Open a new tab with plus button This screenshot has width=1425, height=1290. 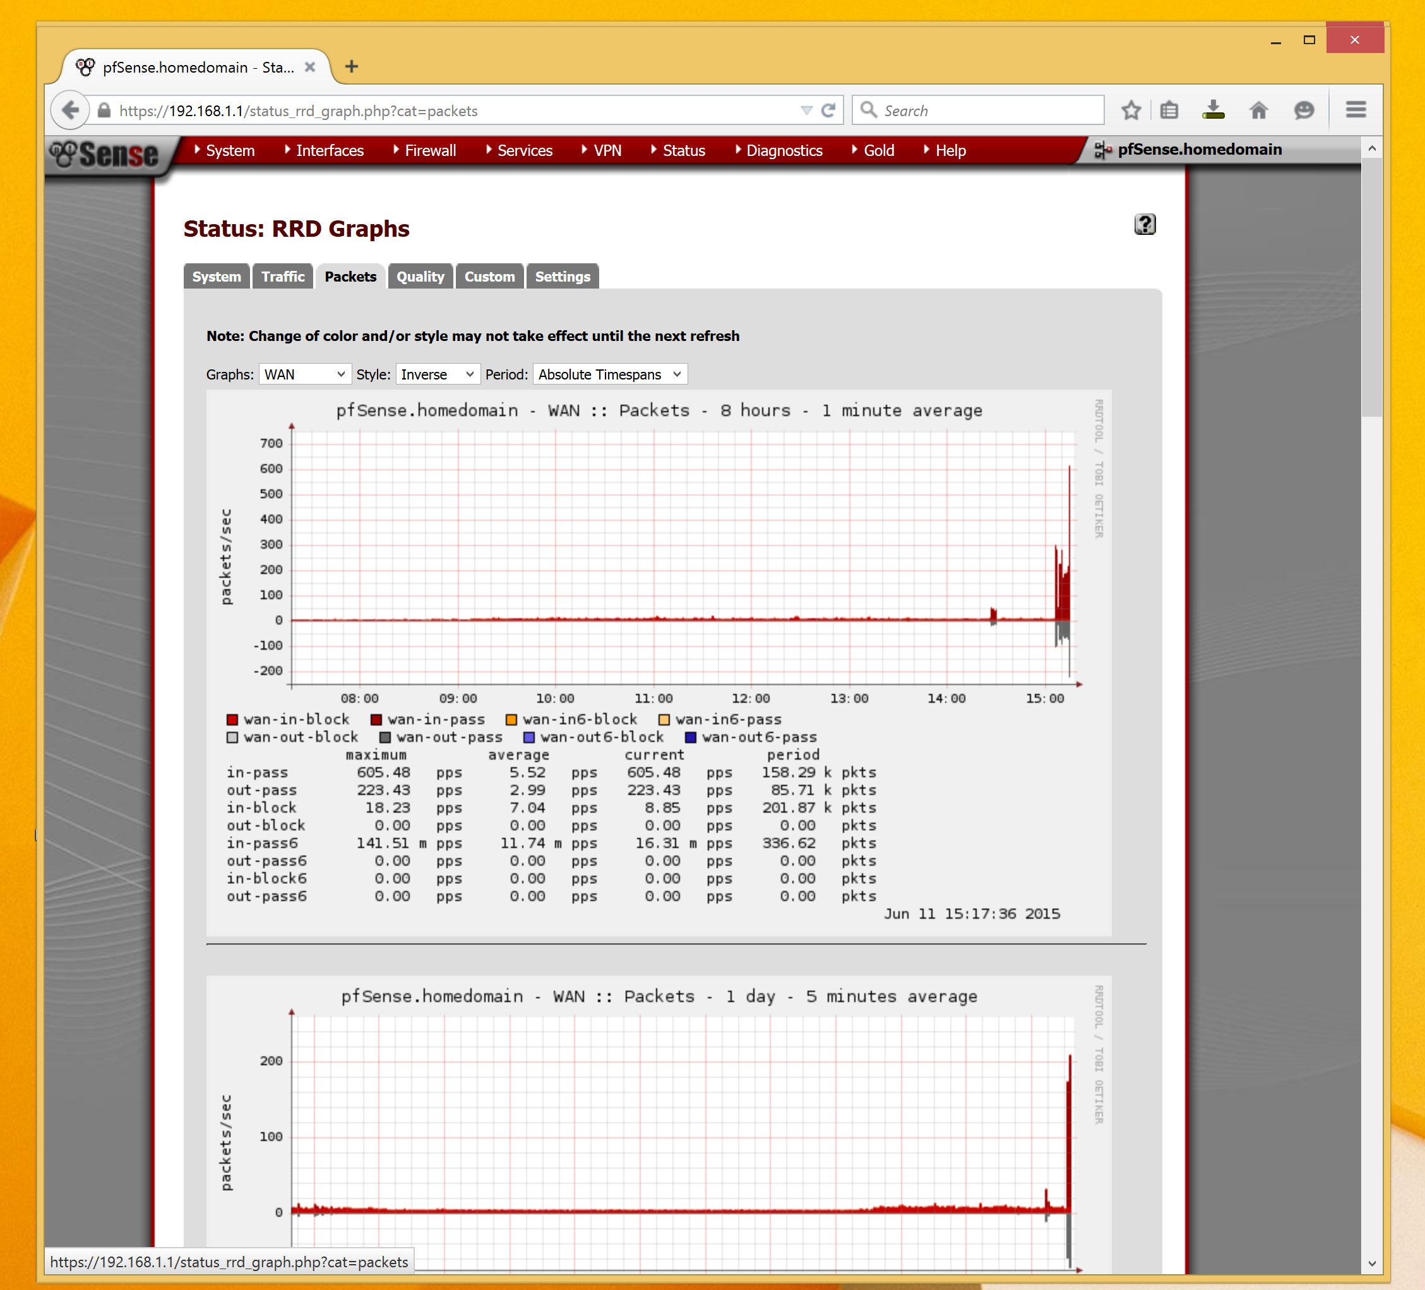pyautogui.click(x=351, y=66)
